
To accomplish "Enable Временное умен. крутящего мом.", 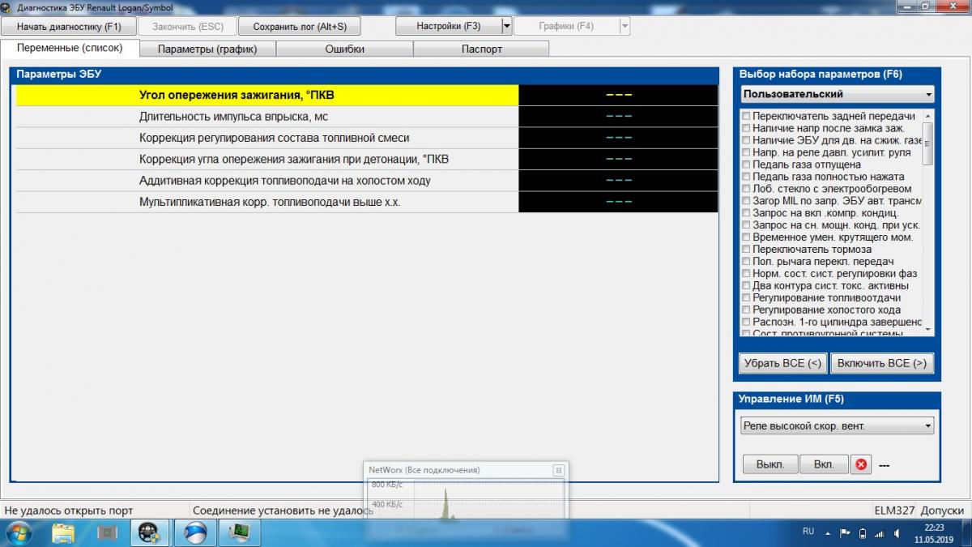I will (x=747, y=237).
